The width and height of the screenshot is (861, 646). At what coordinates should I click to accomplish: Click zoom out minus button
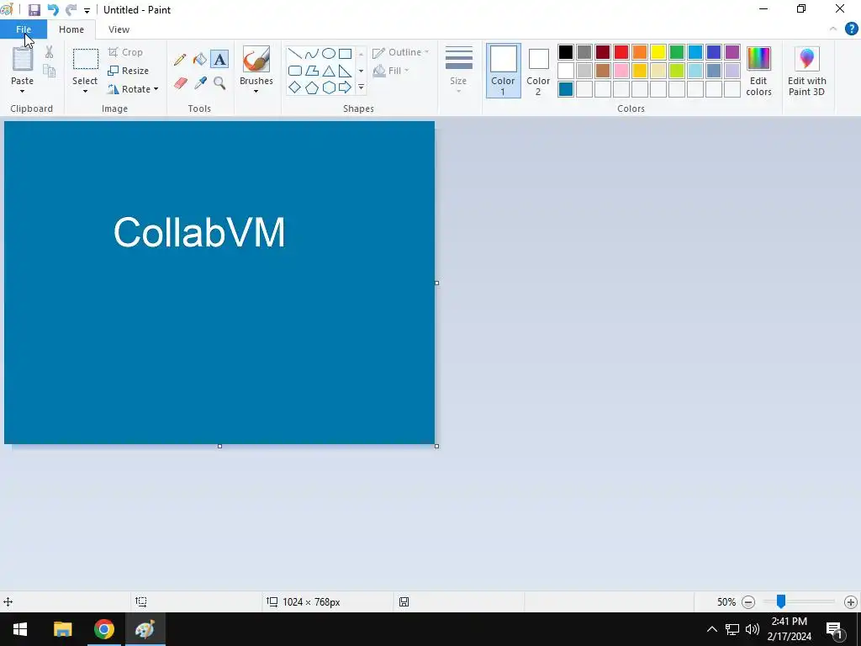[x=747, y=602]
